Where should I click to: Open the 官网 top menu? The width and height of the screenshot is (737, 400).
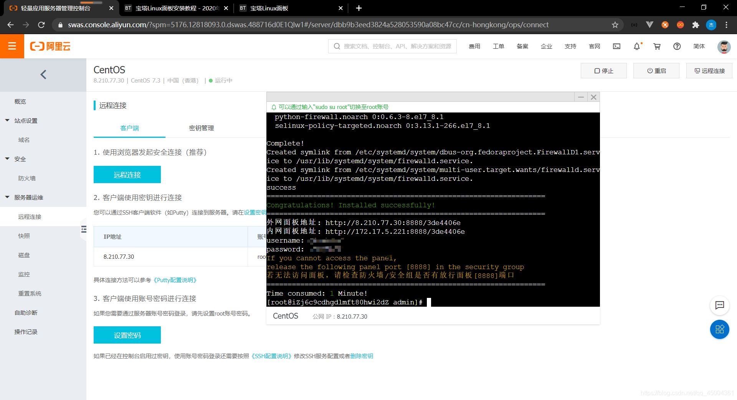[594, 46]
